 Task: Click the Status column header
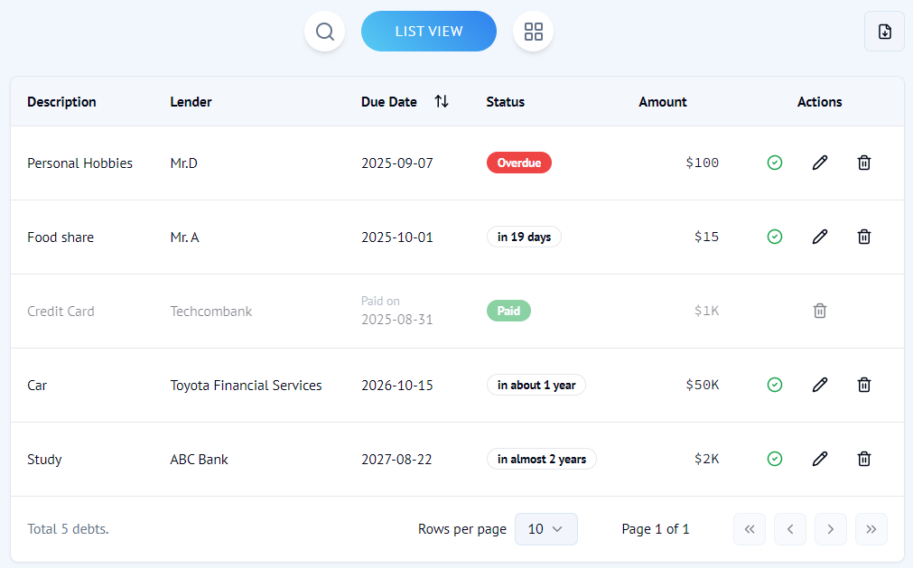(505, 101)
